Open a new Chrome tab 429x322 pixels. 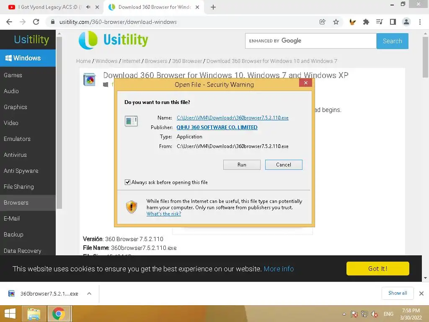point(213,7)
